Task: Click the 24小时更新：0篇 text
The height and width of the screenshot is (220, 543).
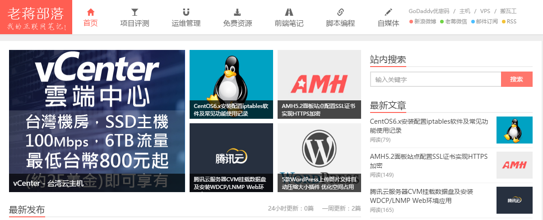Action: tap(291, 208)
